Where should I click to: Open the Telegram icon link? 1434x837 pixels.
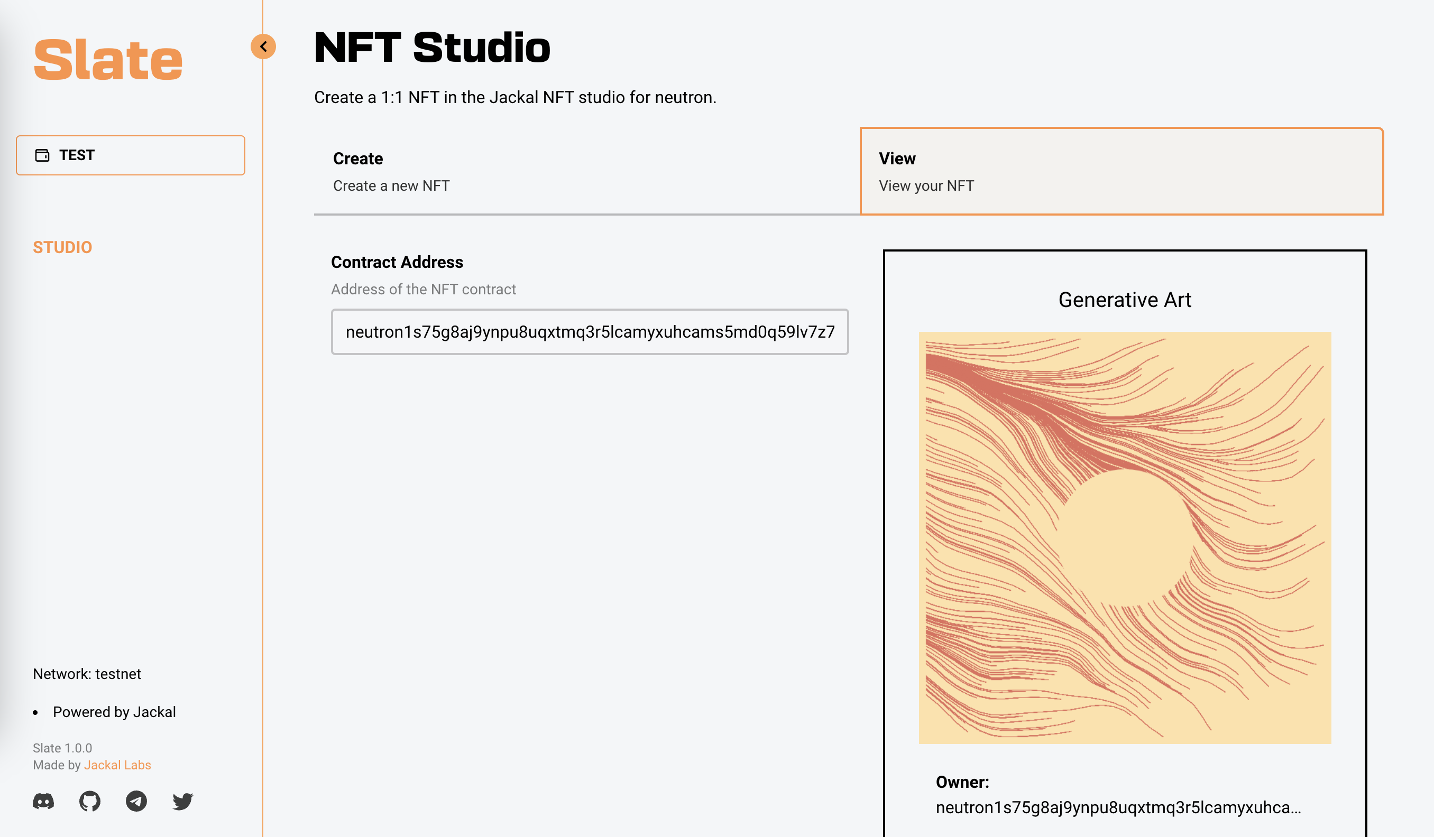point(136,801)
